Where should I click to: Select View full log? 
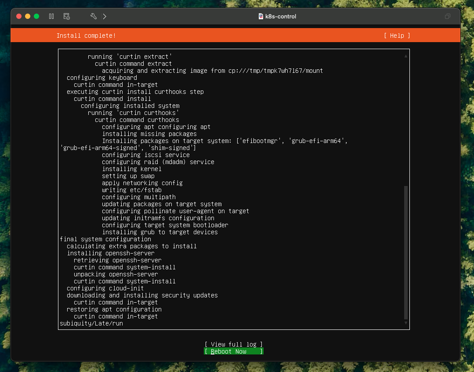[x=233, y=344]
